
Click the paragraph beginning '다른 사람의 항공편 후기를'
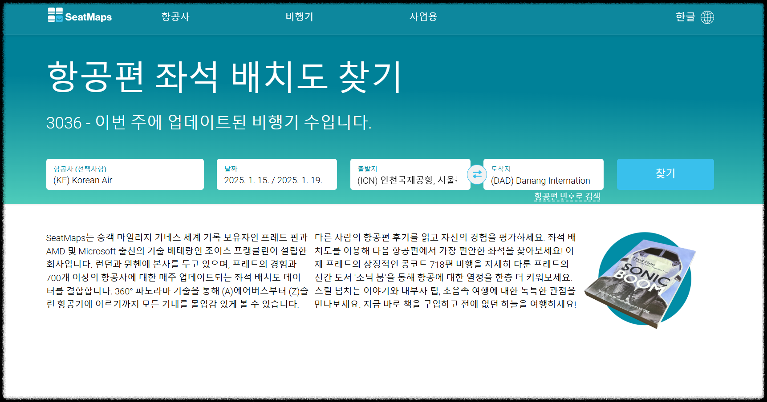(x=446, y=271)
